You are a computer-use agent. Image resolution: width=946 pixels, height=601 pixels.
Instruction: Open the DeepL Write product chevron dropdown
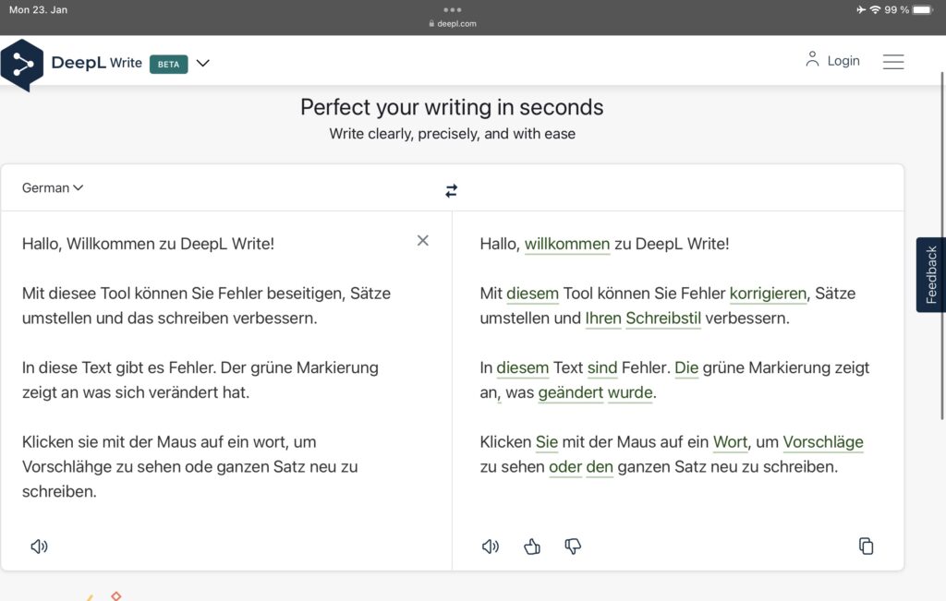pos(202,64)
